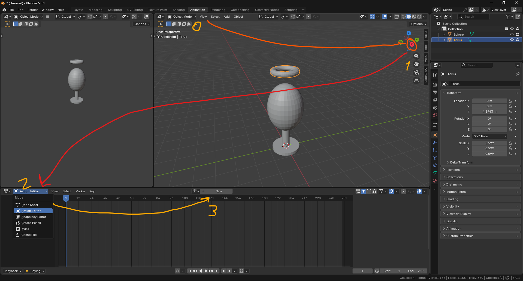The height and width of the screenshot is (281, 523).
Task: Click the zoom magnifier icon in viewport
Action: 416,56
